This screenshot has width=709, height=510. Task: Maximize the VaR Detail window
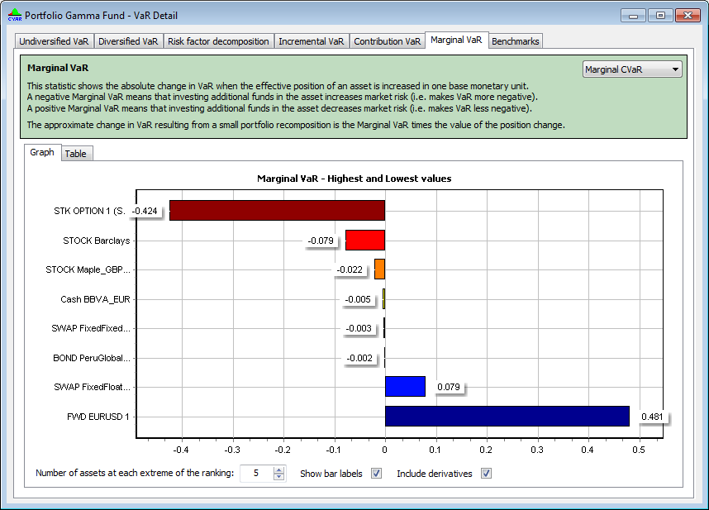click(x=660, y=15)
